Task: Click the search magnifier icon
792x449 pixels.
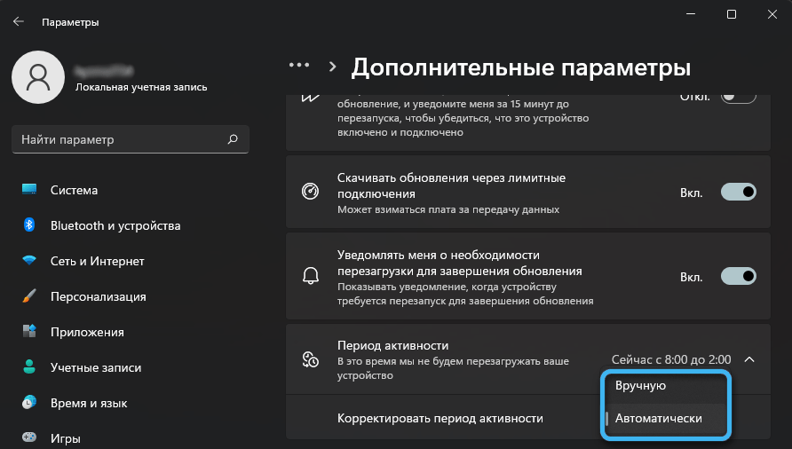Action: [x=233, y=139]
